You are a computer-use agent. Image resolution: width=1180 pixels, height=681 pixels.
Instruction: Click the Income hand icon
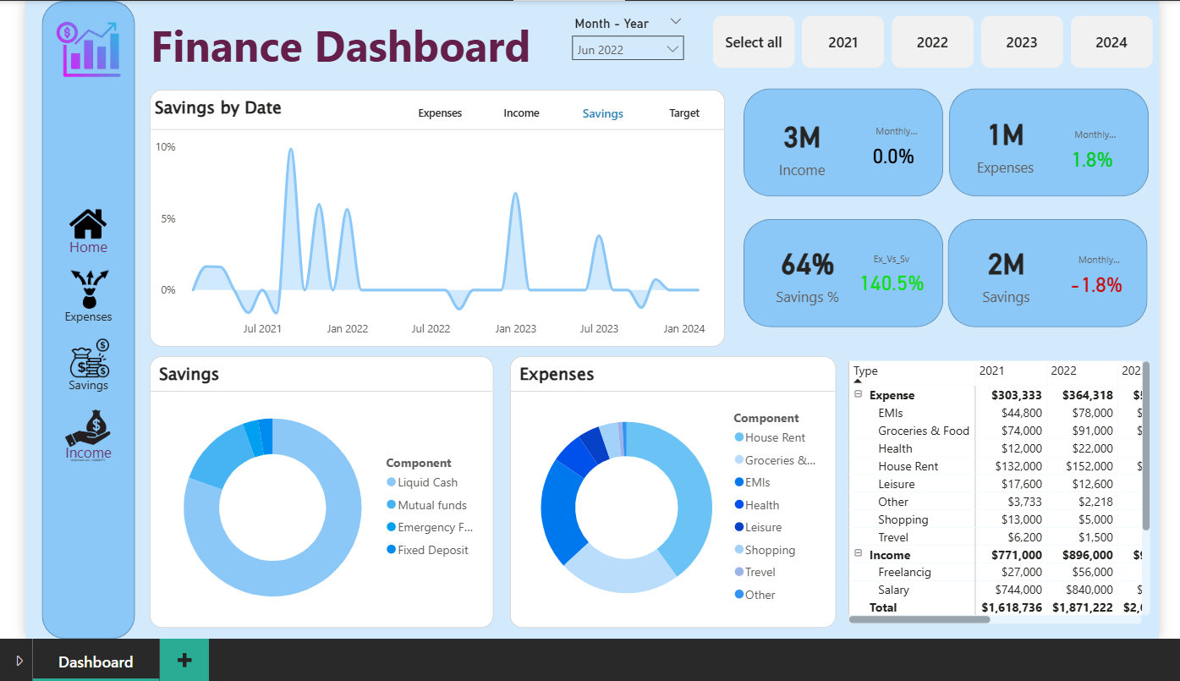point(88,430)
